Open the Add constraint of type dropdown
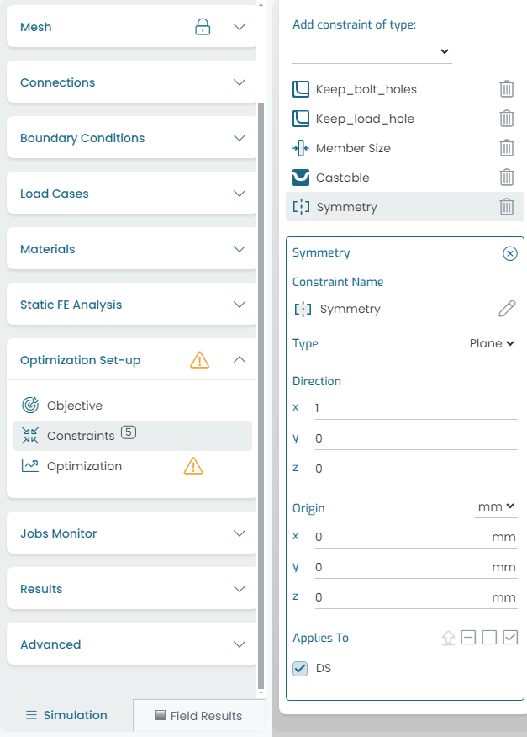Screen dimensions: 527x737 tap(372, 51)
